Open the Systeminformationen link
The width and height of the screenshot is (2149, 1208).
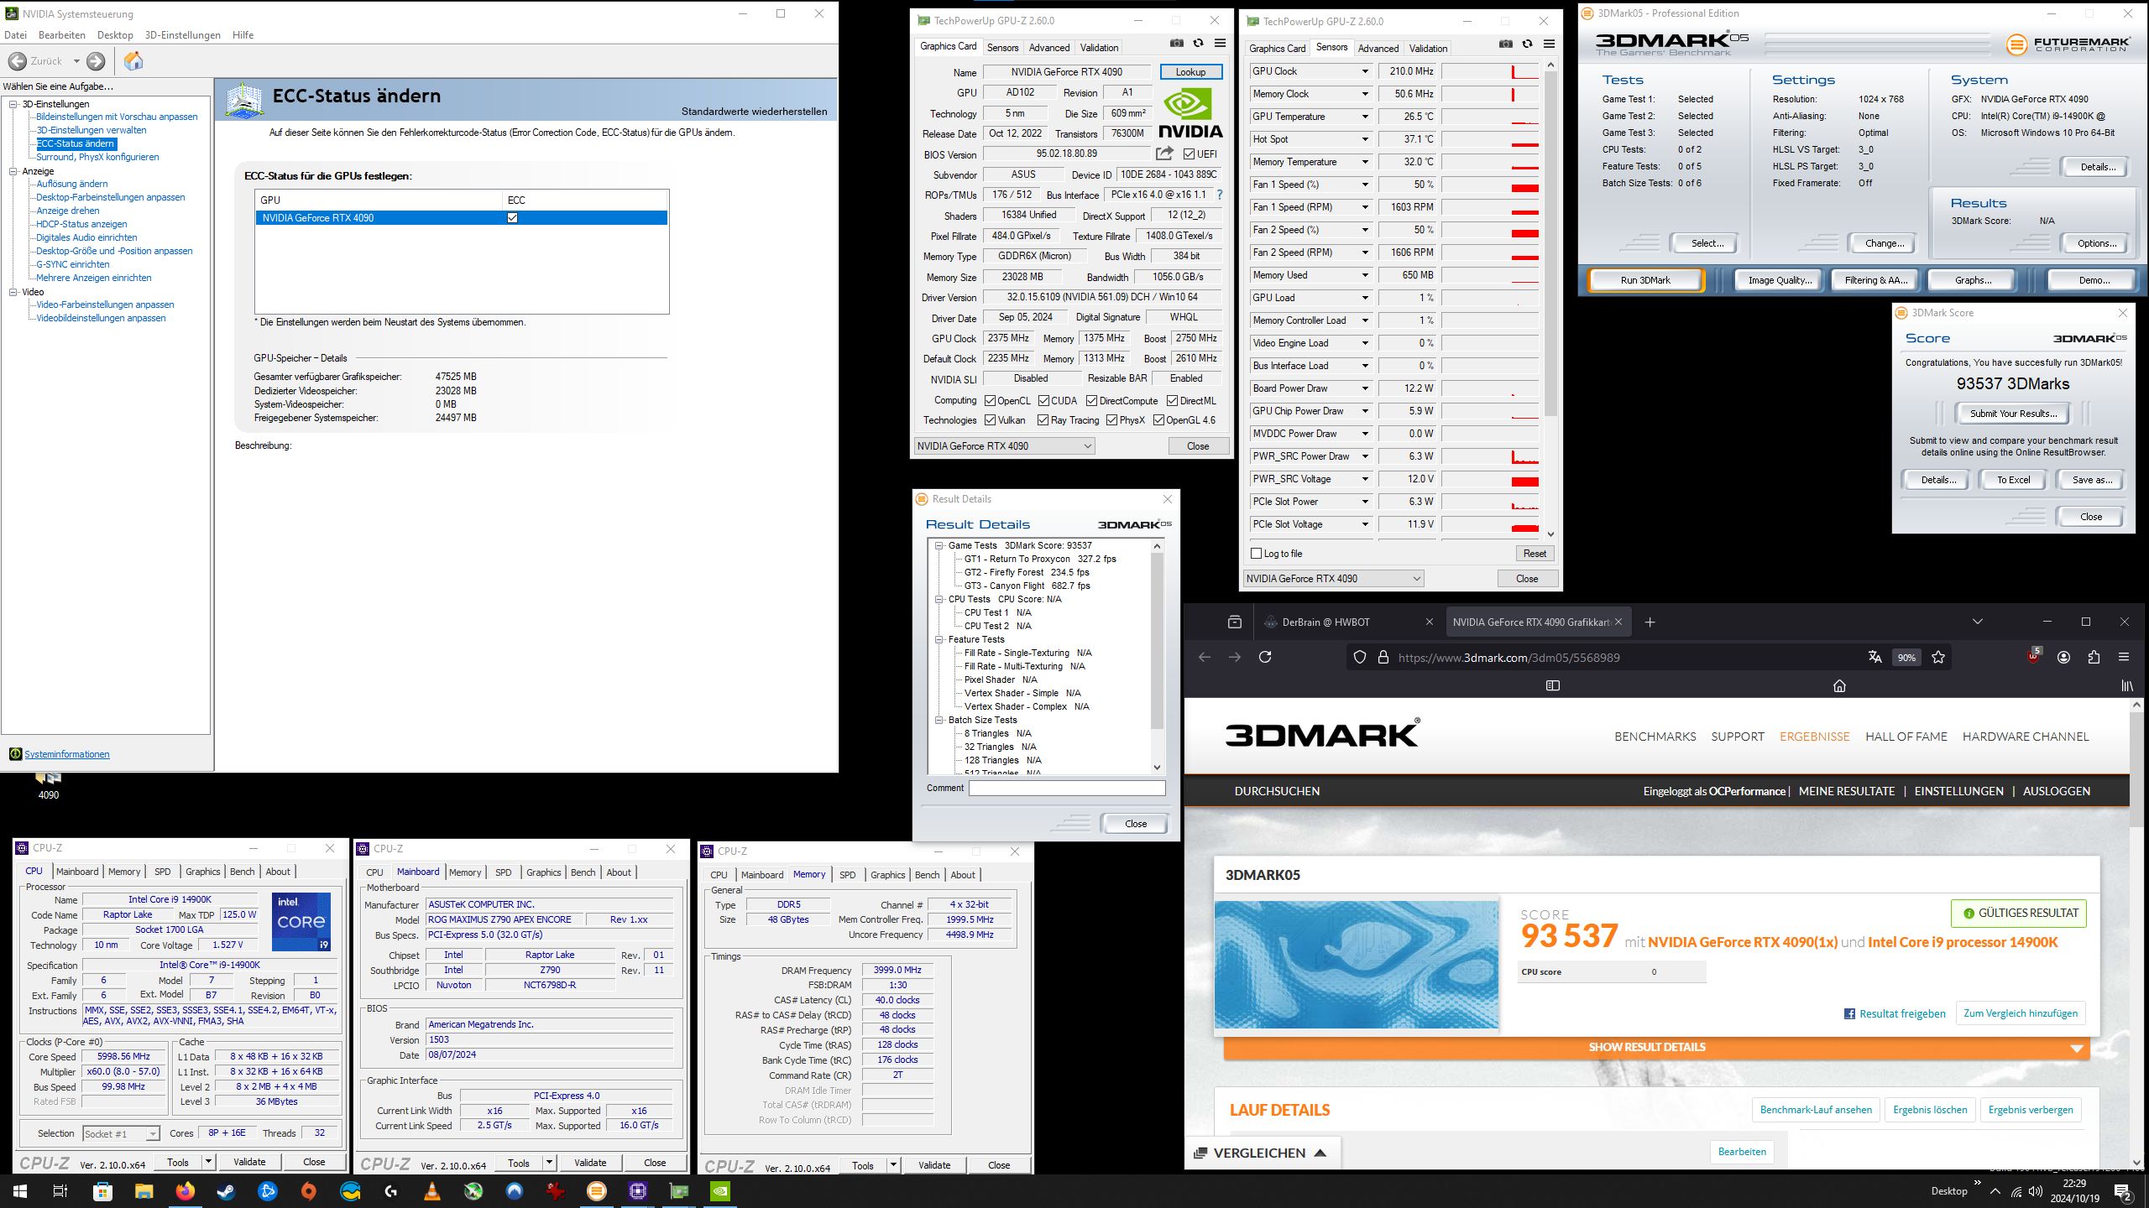(67, 754)
